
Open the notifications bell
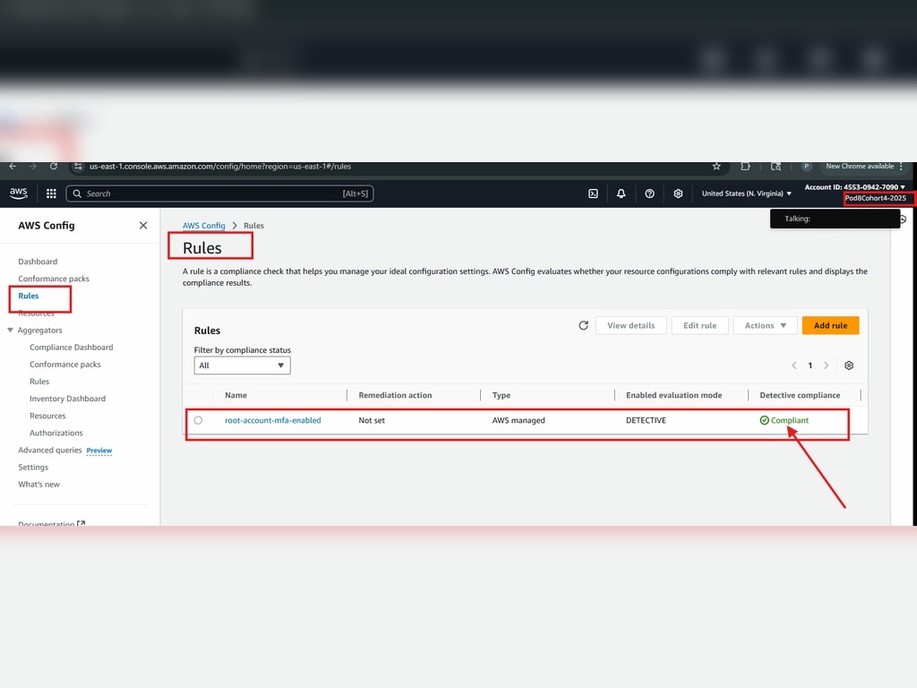[x=621, y=193]
